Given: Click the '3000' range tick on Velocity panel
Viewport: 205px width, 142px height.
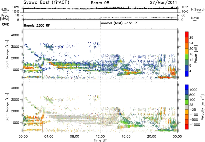Looking at the screenshot, I should [15, 99].
